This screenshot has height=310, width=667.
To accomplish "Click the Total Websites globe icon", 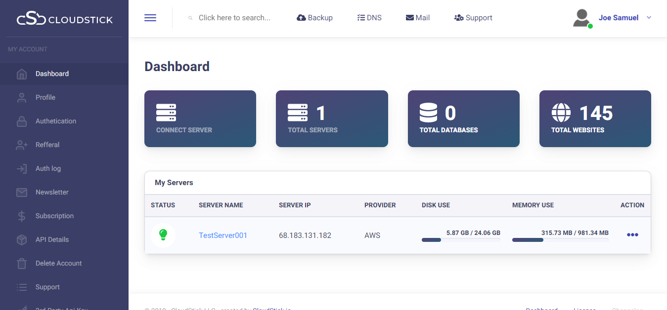I will click(561, 113).
